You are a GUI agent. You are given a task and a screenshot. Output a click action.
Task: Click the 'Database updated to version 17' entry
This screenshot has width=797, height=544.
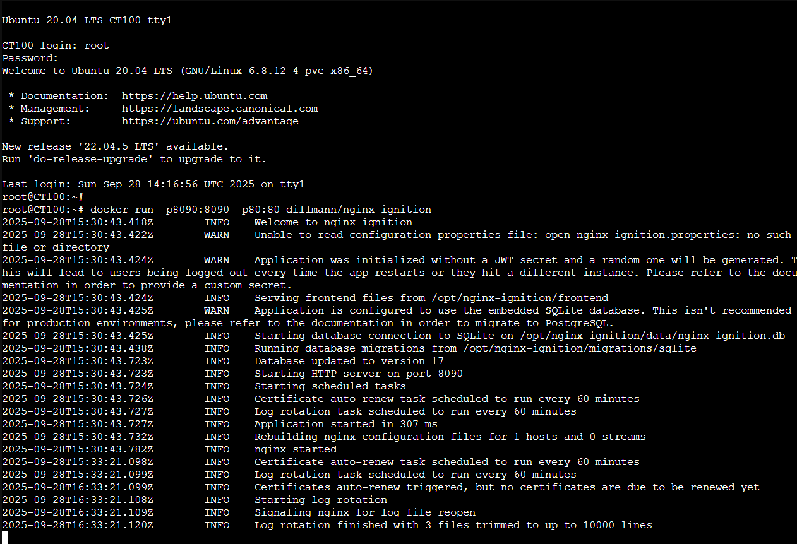pos(349,361)
